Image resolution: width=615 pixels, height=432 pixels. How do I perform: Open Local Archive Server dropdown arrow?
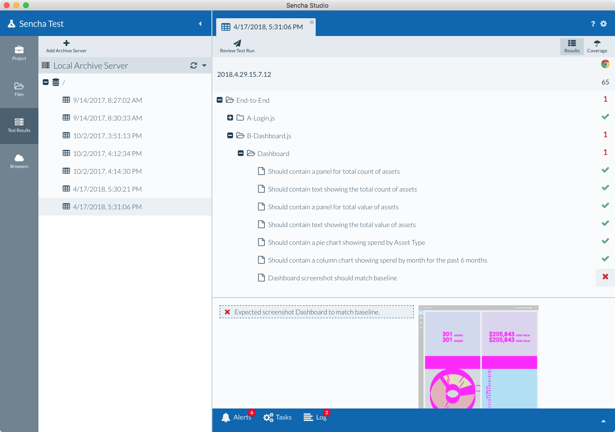coord(204,66)
